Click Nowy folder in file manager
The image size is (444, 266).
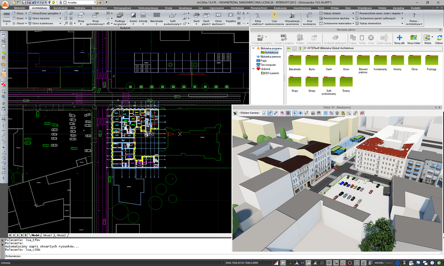pos(414,40)
